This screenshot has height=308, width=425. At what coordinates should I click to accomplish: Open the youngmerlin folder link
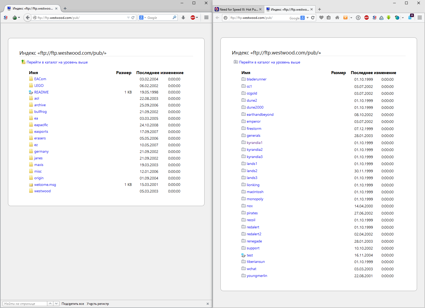tap(257, 276)
